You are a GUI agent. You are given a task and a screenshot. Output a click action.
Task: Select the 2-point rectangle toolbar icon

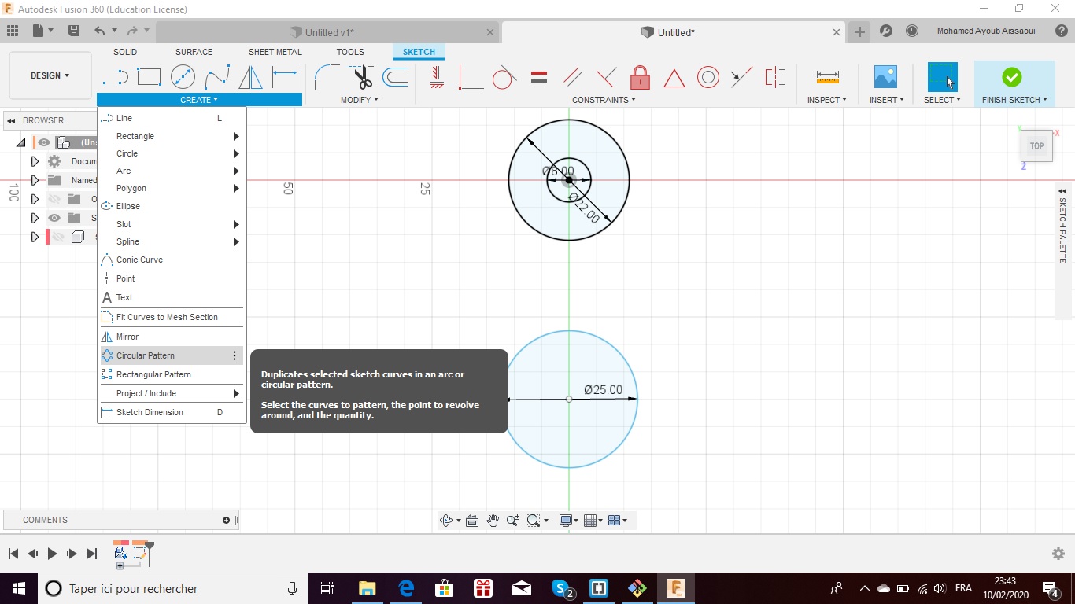tap(149, 77)
